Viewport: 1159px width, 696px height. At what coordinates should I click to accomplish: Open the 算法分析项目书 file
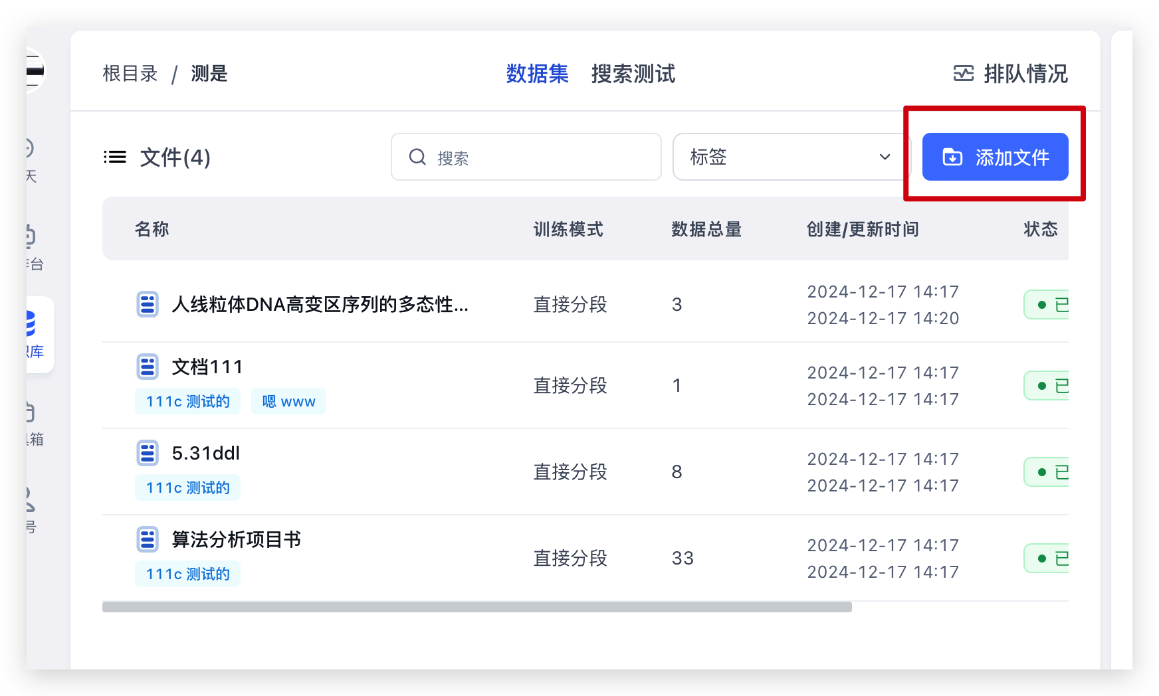coord(236,539)
